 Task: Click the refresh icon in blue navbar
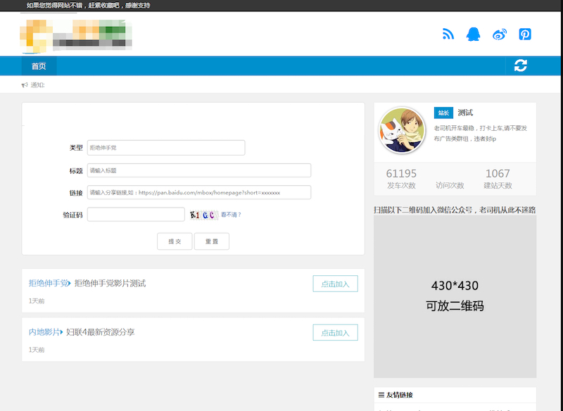(x=520, y=65)
